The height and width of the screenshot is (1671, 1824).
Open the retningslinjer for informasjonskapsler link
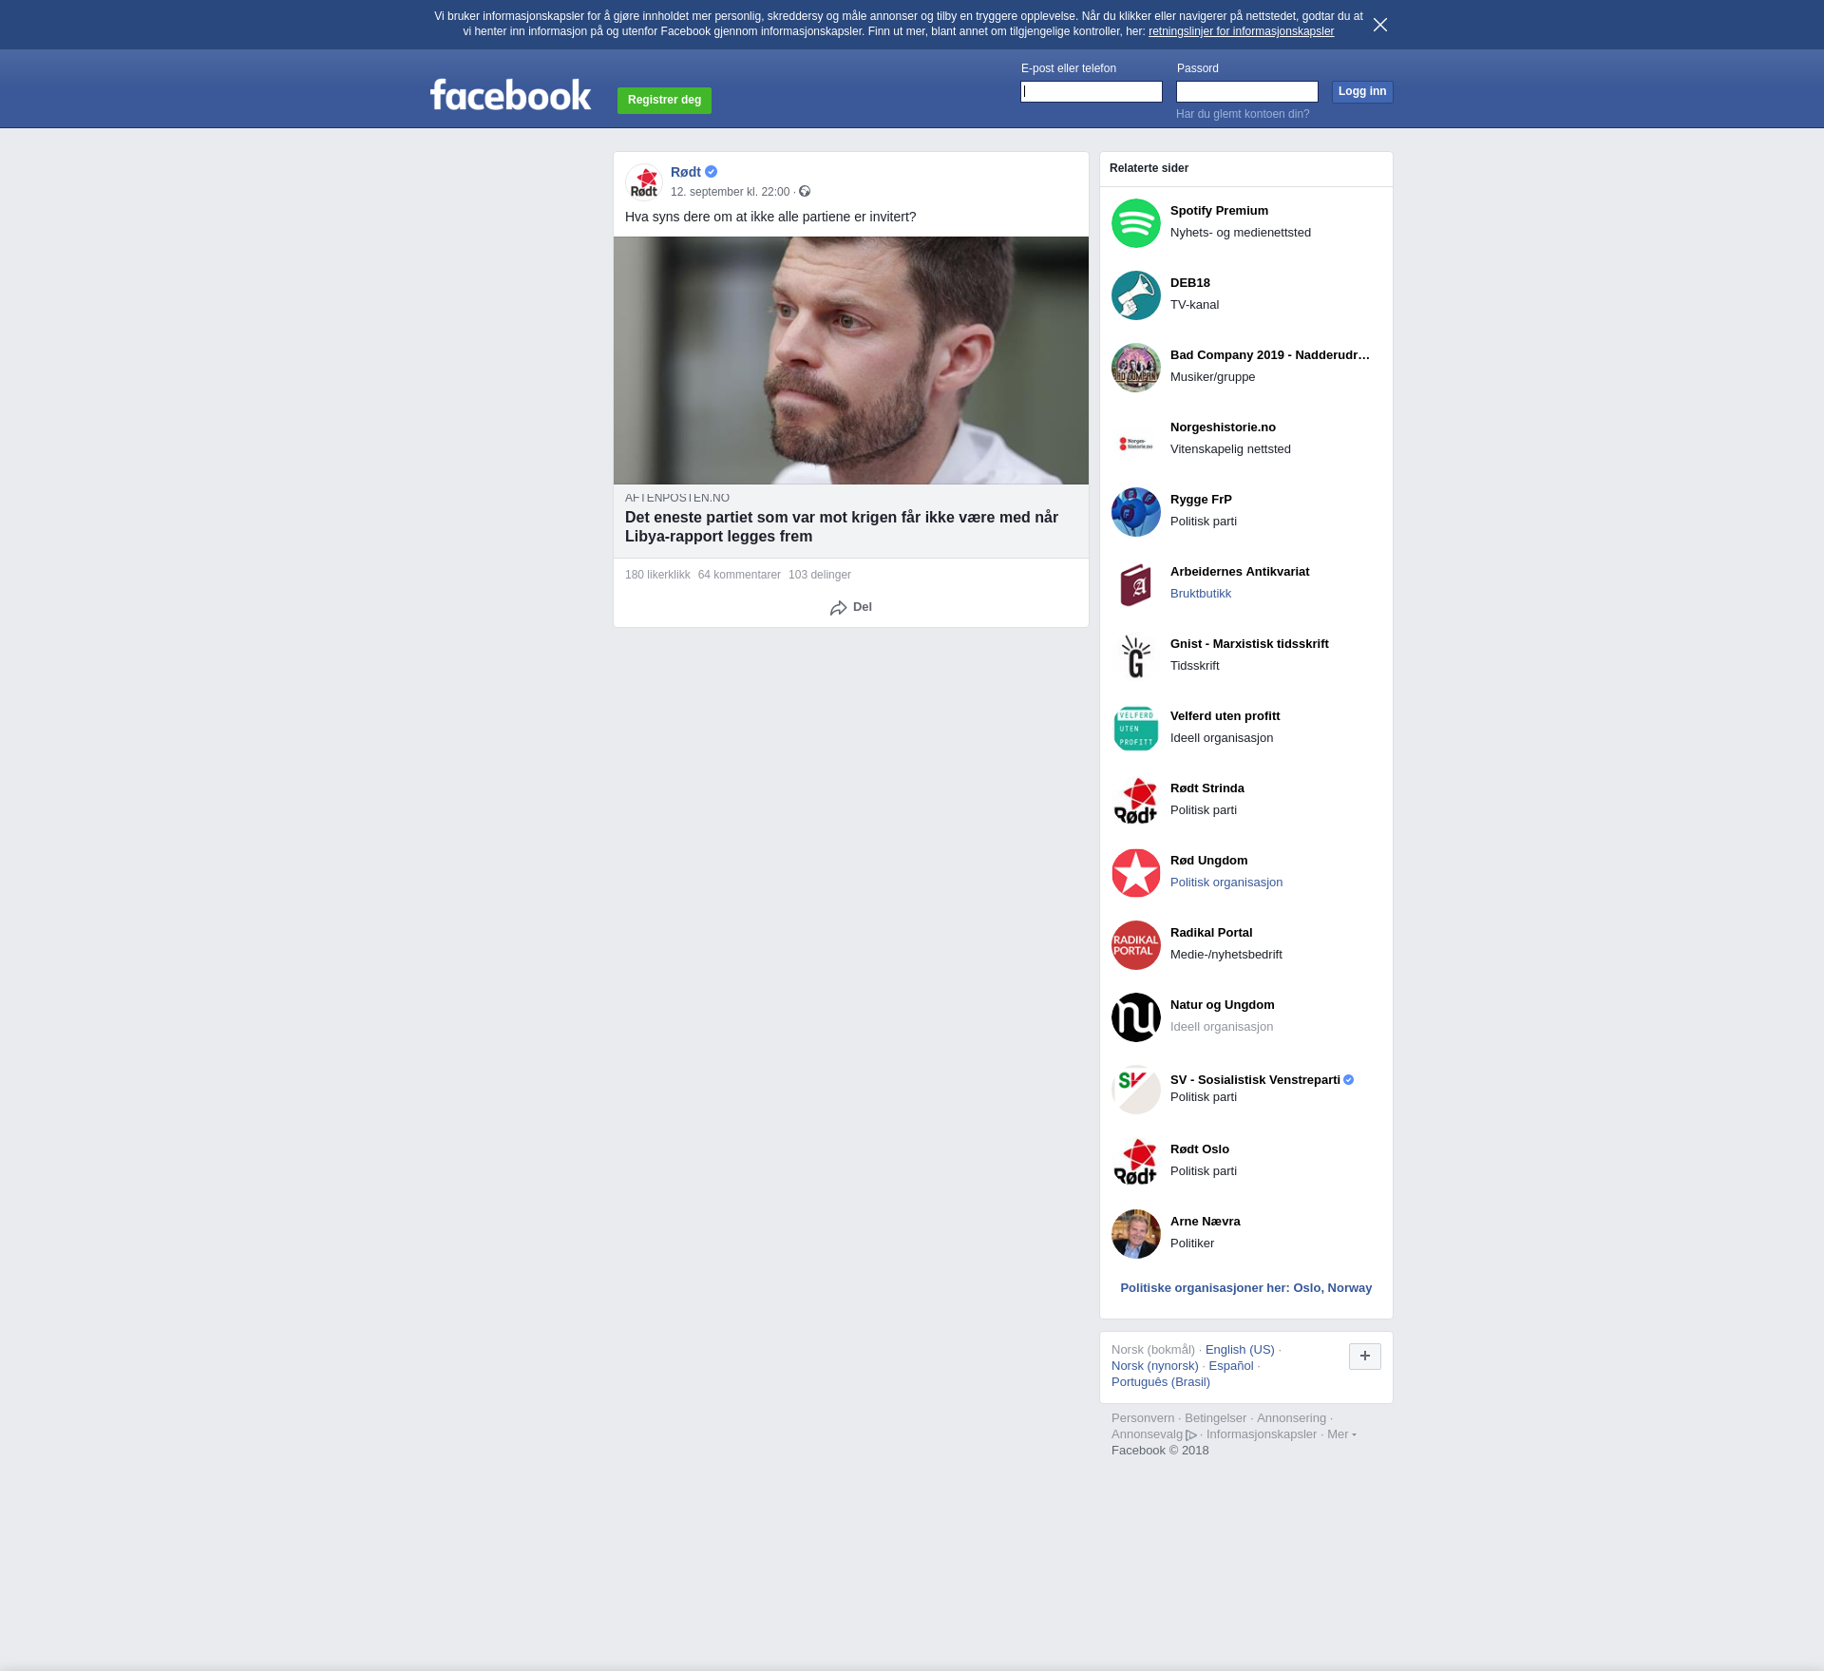pos(1241,31)
